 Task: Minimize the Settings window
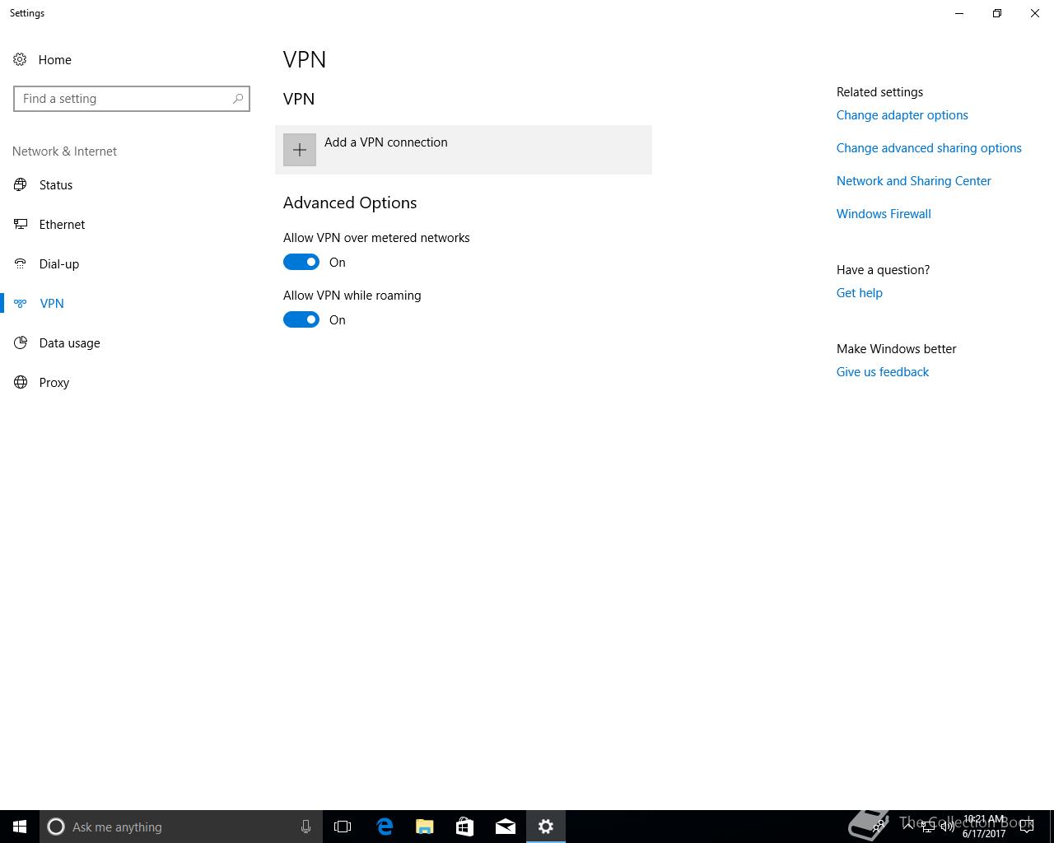pos(959,13)
